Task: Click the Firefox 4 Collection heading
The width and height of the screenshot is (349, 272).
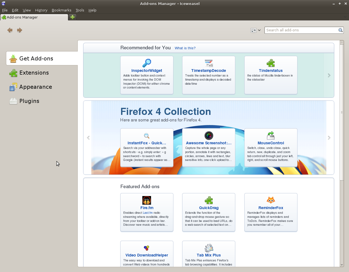Action: tap(166, 112)
